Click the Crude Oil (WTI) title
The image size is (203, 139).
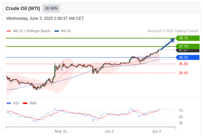pos(23,8)
